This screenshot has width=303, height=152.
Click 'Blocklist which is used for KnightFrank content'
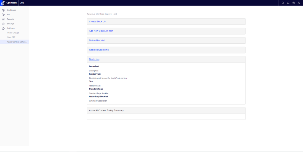click(x=108, y=78)
